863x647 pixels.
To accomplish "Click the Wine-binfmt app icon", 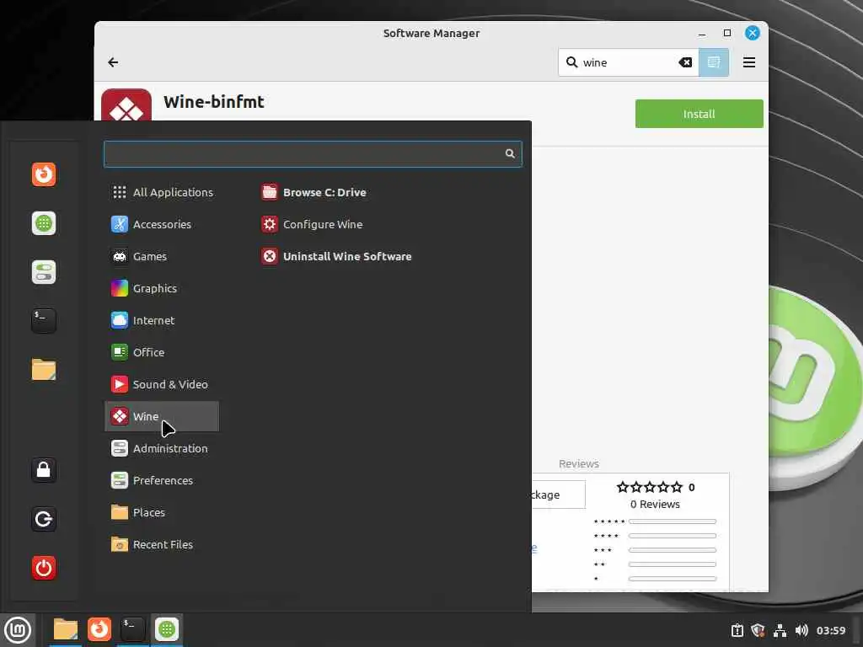I will pyautogui.click(x=126, y=105).
